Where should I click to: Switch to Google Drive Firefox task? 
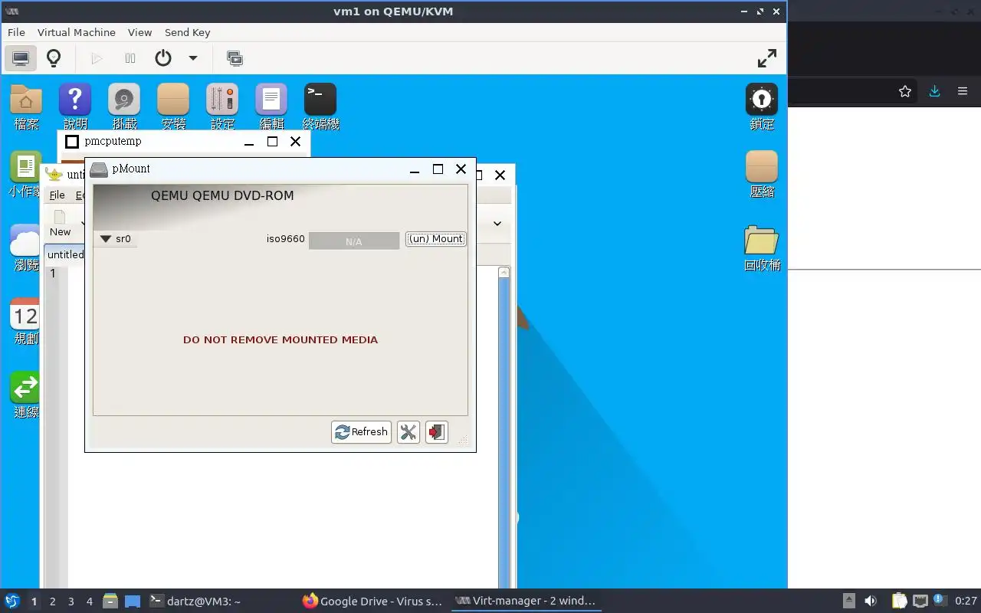(x=373, y=602)
